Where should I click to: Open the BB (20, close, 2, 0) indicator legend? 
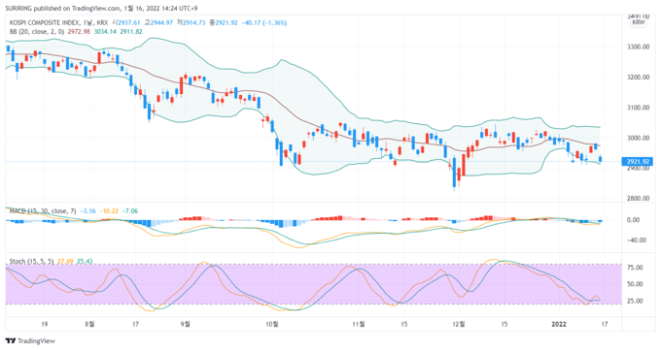point(37,32)
